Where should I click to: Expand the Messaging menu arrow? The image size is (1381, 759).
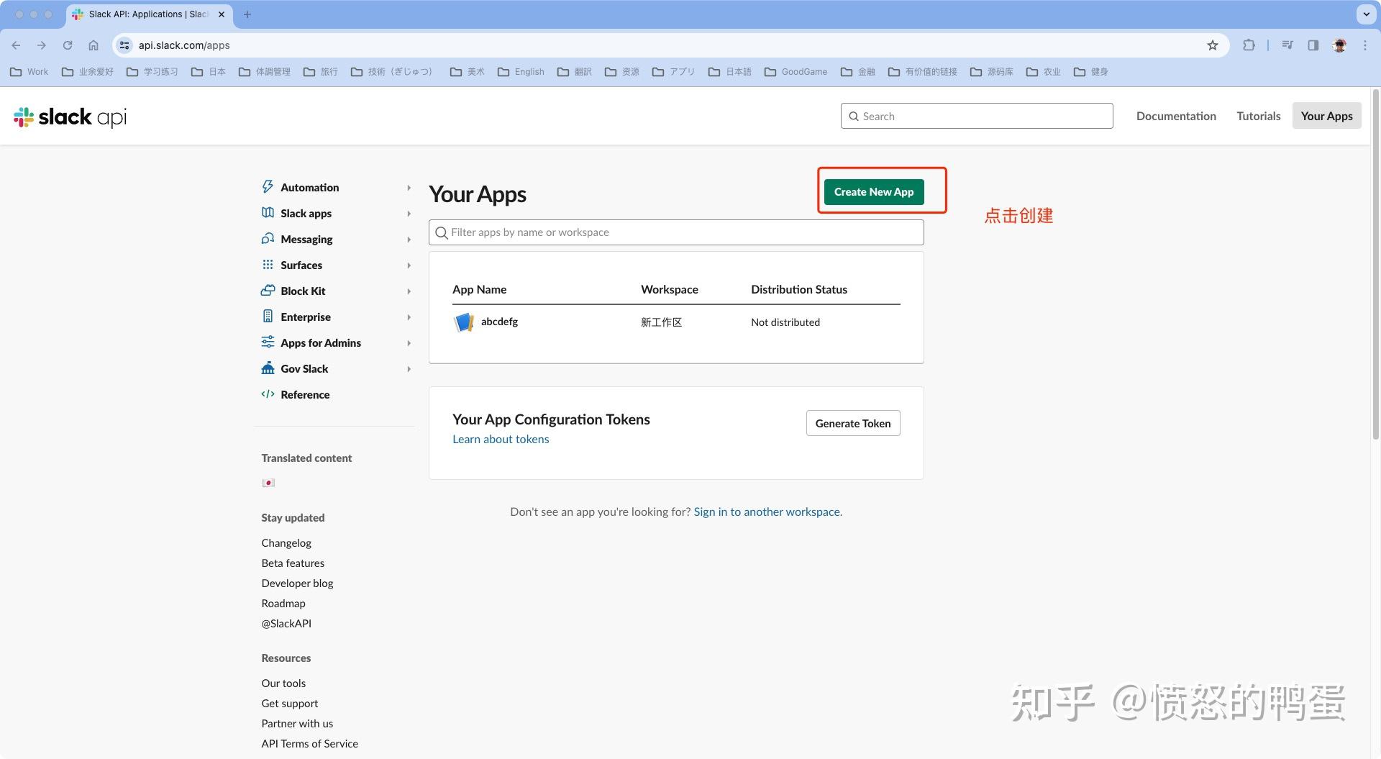point(409,240)
